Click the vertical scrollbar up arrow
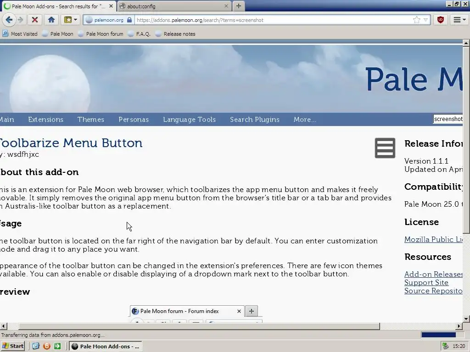This screenshot has height=352, width=470. tap(466, 43)
